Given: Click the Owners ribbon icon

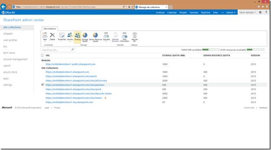Looking at the screenshot, I should tap(70, 35).
